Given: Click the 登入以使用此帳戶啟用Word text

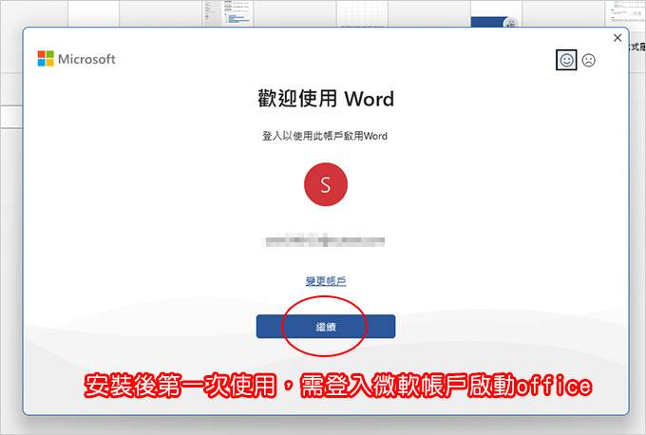Looking at the screenshot, I should pyautogui.click(x=325, y=136).
